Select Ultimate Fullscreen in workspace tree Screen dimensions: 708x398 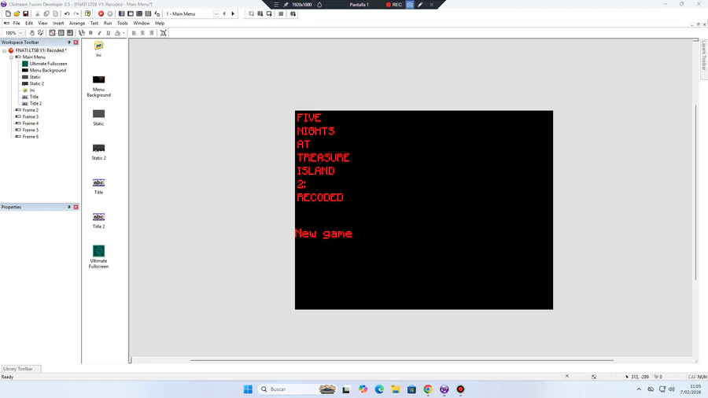[48, 64]
